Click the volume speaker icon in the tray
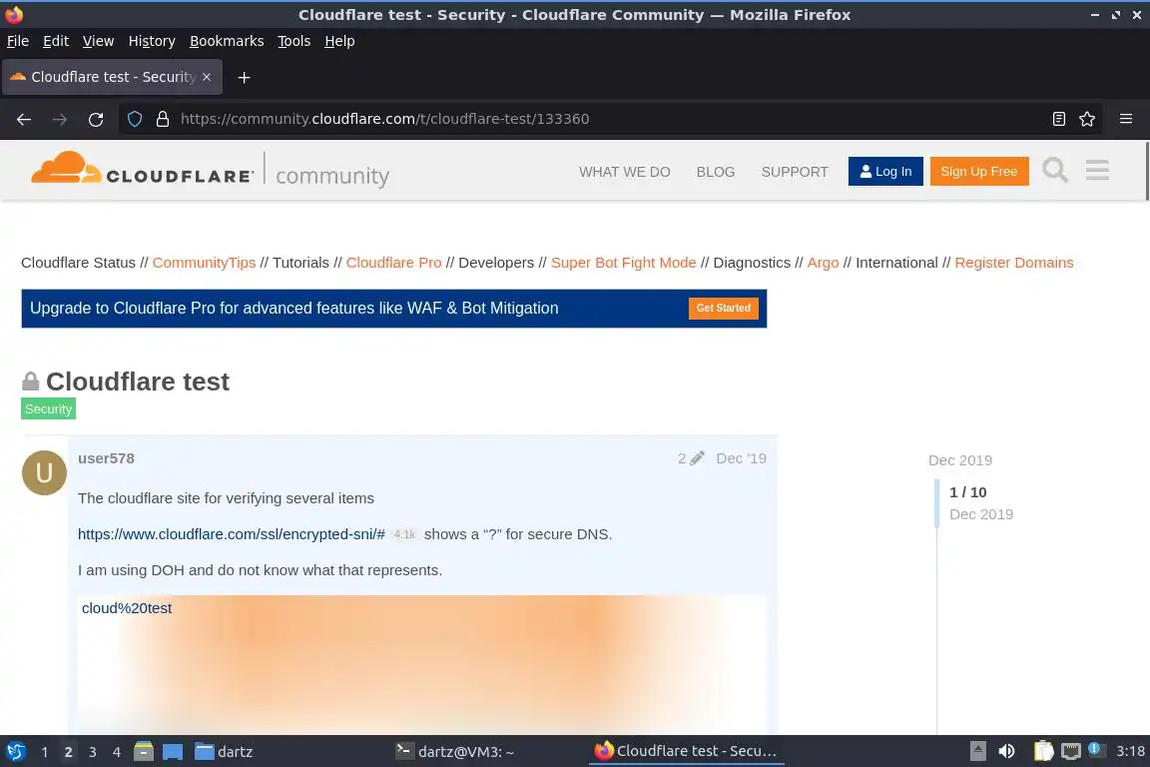This screenshot has height=767, width=1150. (x=1006, y=752)
